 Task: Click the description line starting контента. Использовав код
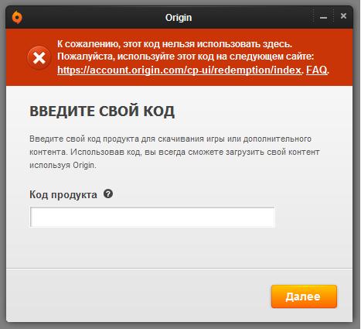[x=175, y=152]
